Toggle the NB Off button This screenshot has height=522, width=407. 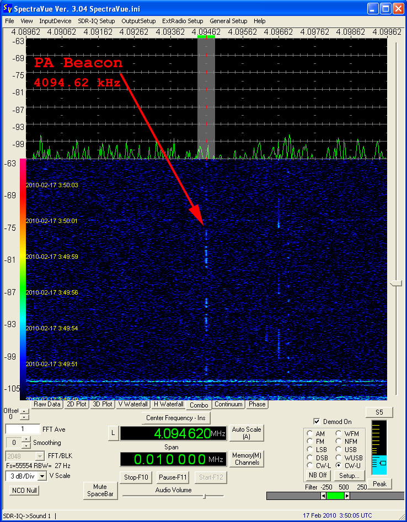click(317, 475)
